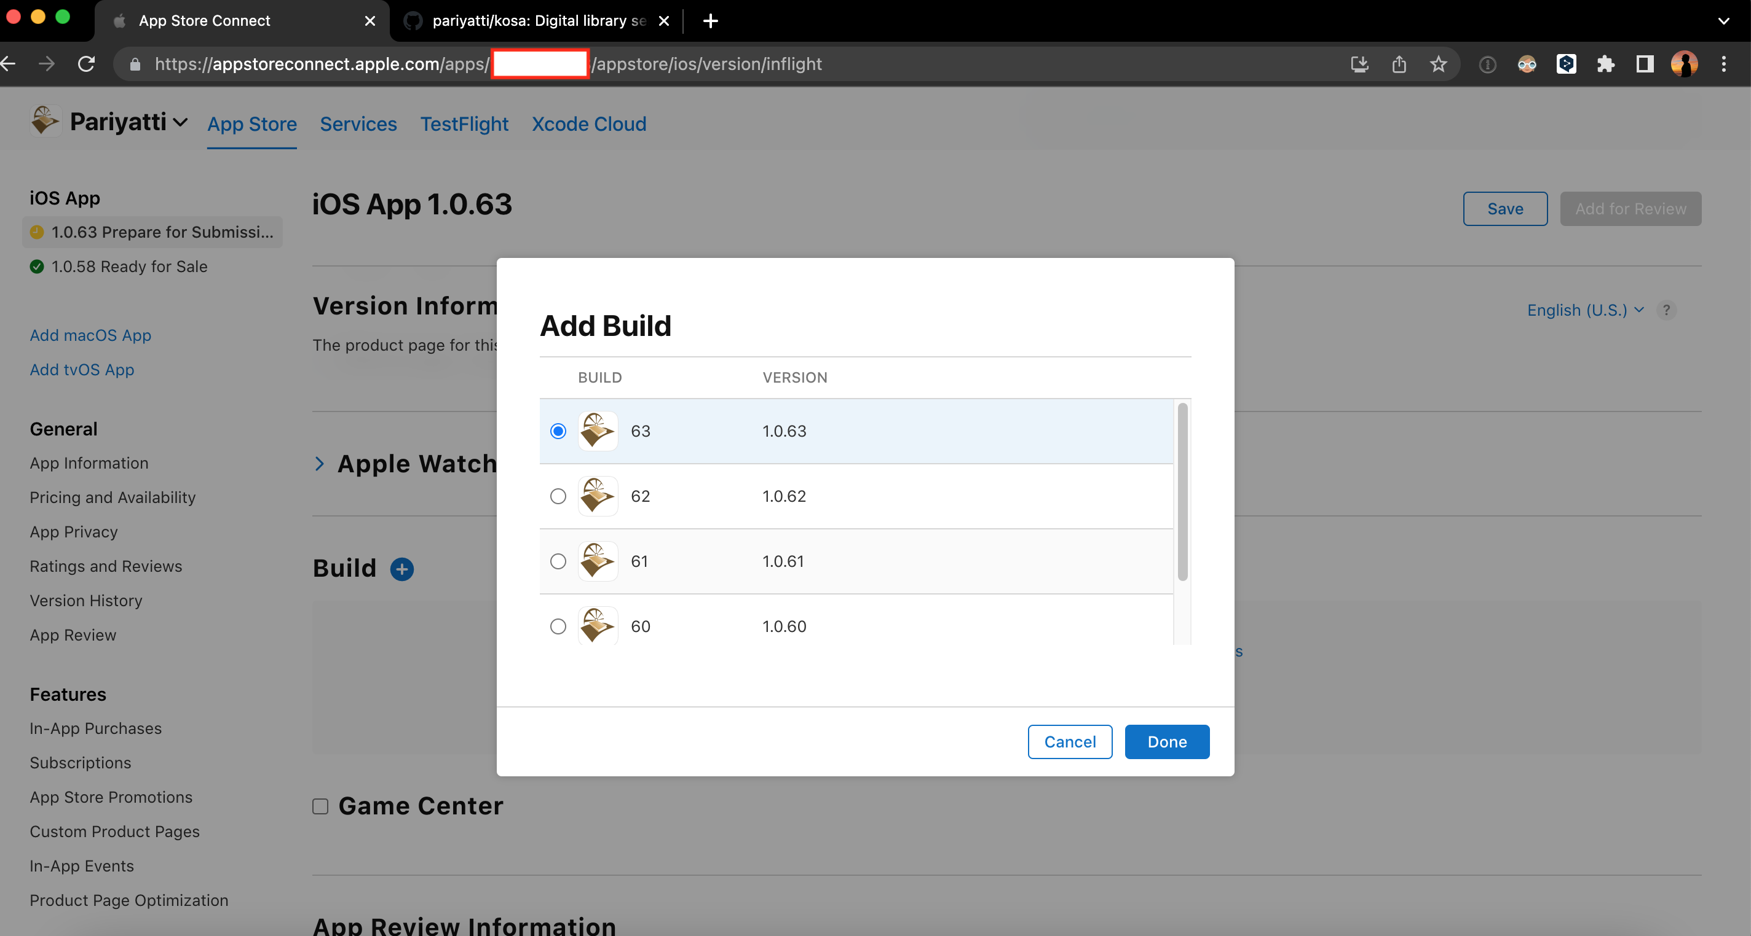The image size is (1751, 936).
Task: Switch to TestFlight tab
Action: (x=464, y=124)
